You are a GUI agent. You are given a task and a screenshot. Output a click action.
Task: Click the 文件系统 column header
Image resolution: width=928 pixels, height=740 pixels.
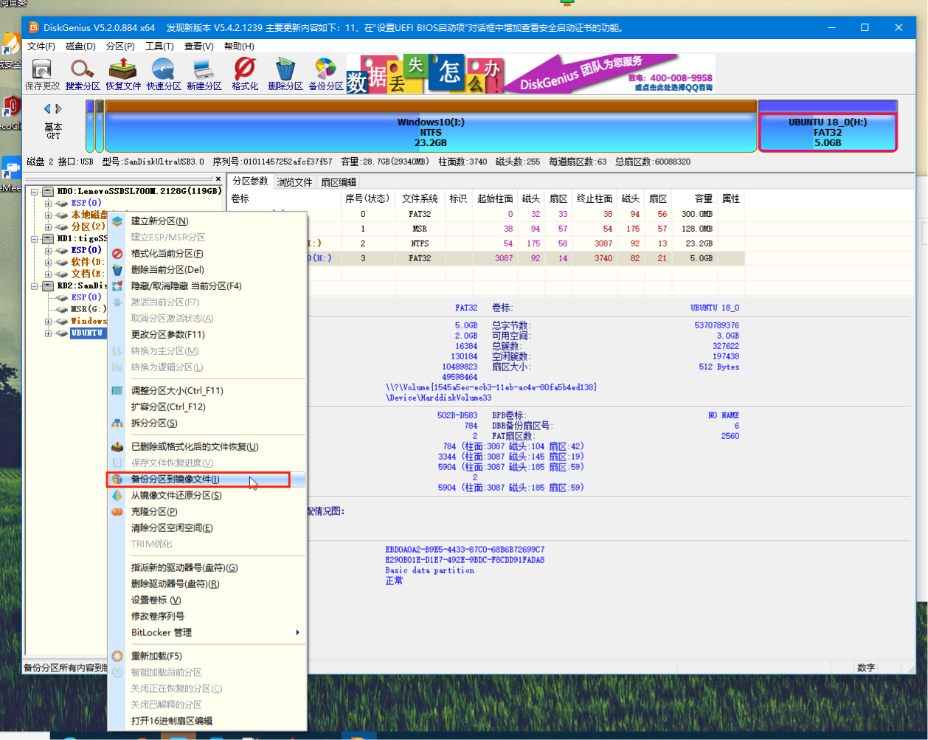click(x=420, y=198)
